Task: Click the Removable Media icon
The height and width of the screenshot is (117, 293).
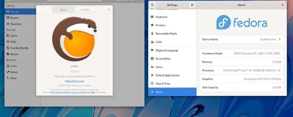Action: (x=152, y=34)
